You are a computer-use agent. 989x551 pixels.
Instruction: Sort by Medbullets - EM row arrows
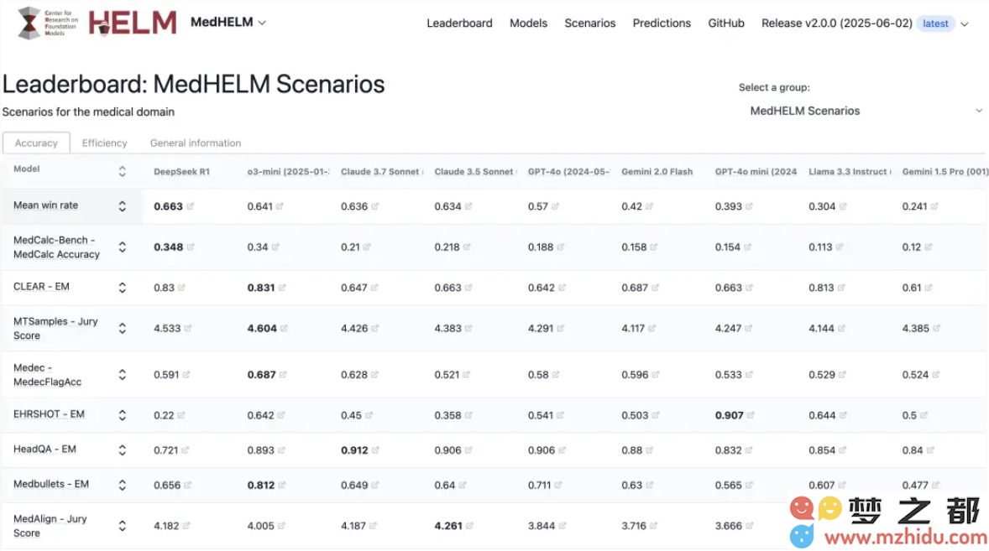pyautogui.click(x=123, y=485)
